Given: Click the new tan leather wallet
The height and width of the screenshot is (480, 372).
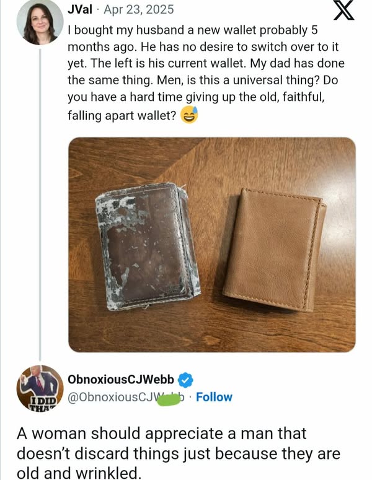Looking at the screenshot, I should tap(275, 250).
